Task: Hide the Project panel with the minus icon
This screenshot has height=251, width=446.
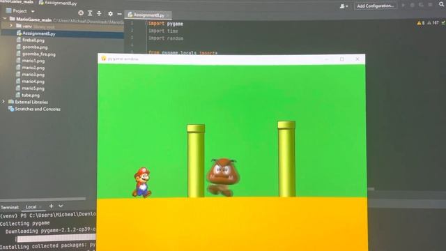Action: point(119,14)
